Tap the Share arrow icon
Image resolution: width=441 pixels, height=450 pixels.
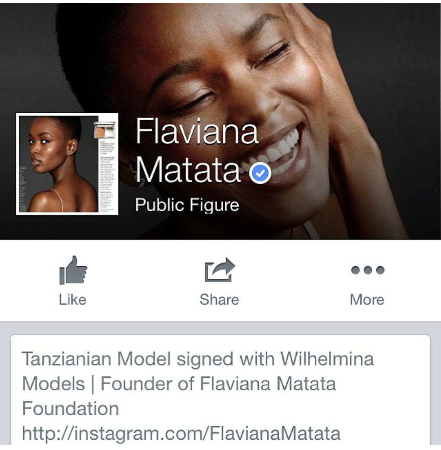[219, 271]
